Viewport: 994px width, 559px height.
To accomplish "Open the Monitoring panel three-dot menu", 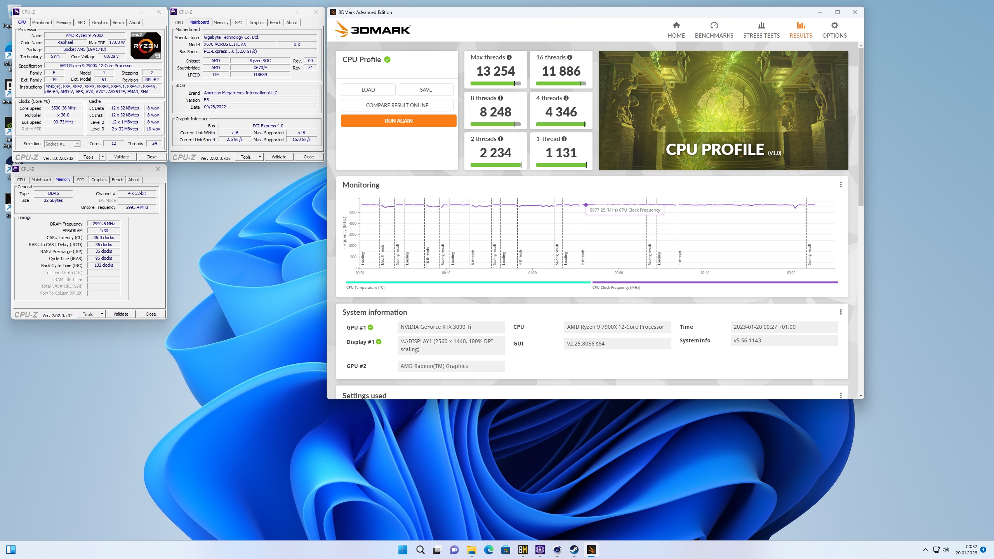I will pos(841,185).
